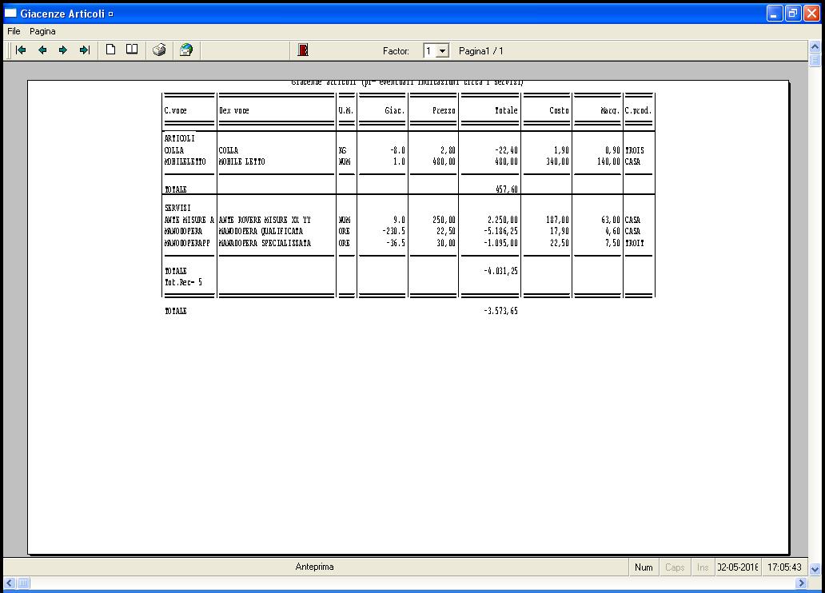This screenshot has height=593, width=825.
Task: Jump to the last page arrow
Action: (84, 50)
